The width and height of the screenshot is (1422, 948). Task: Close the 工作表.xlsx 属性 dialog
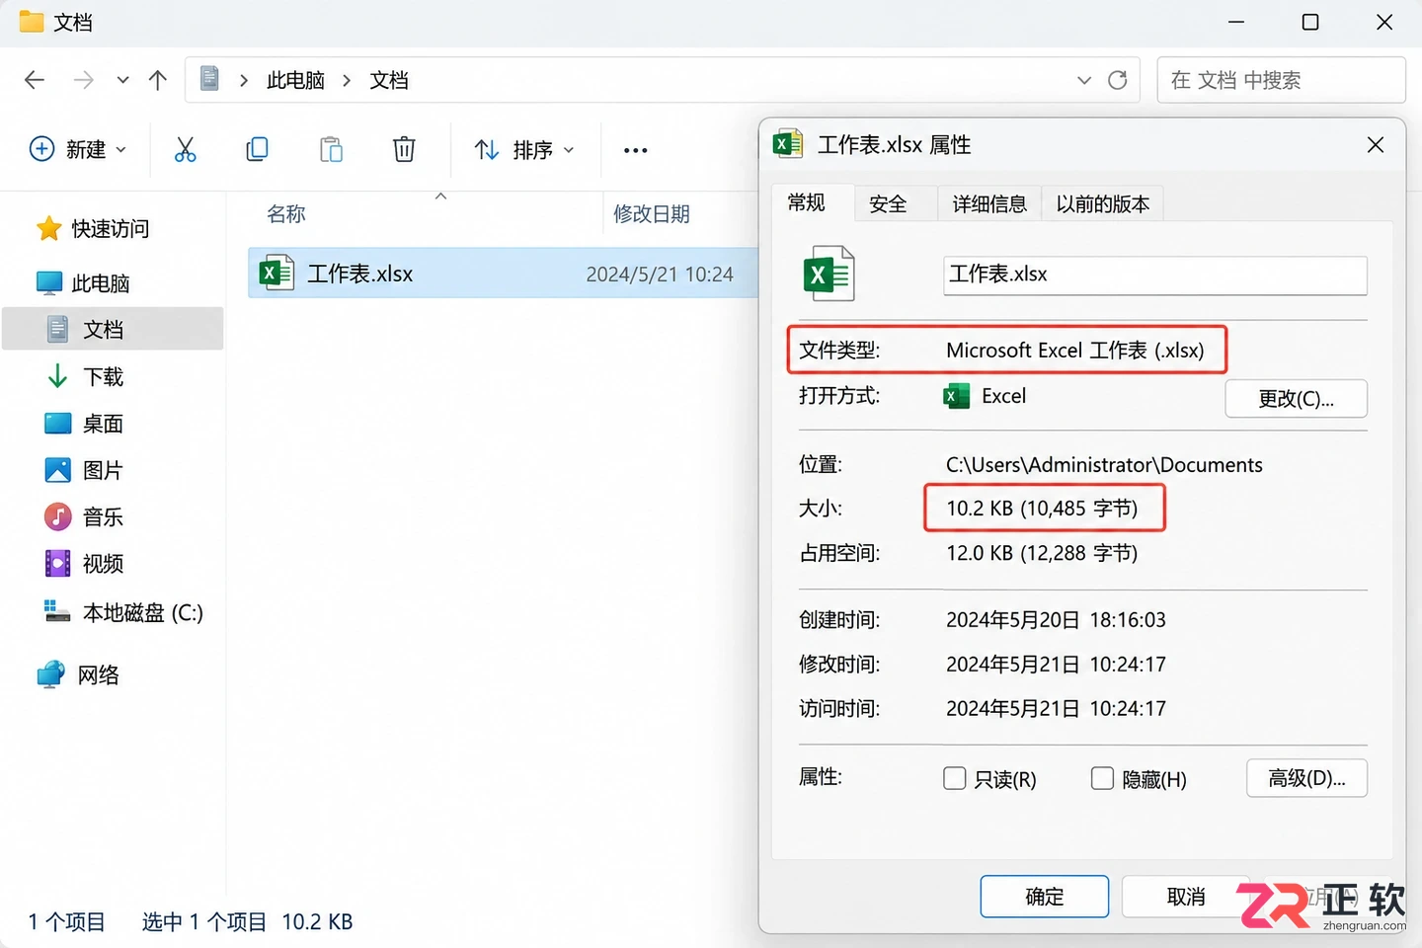(x=1376, y=145)
